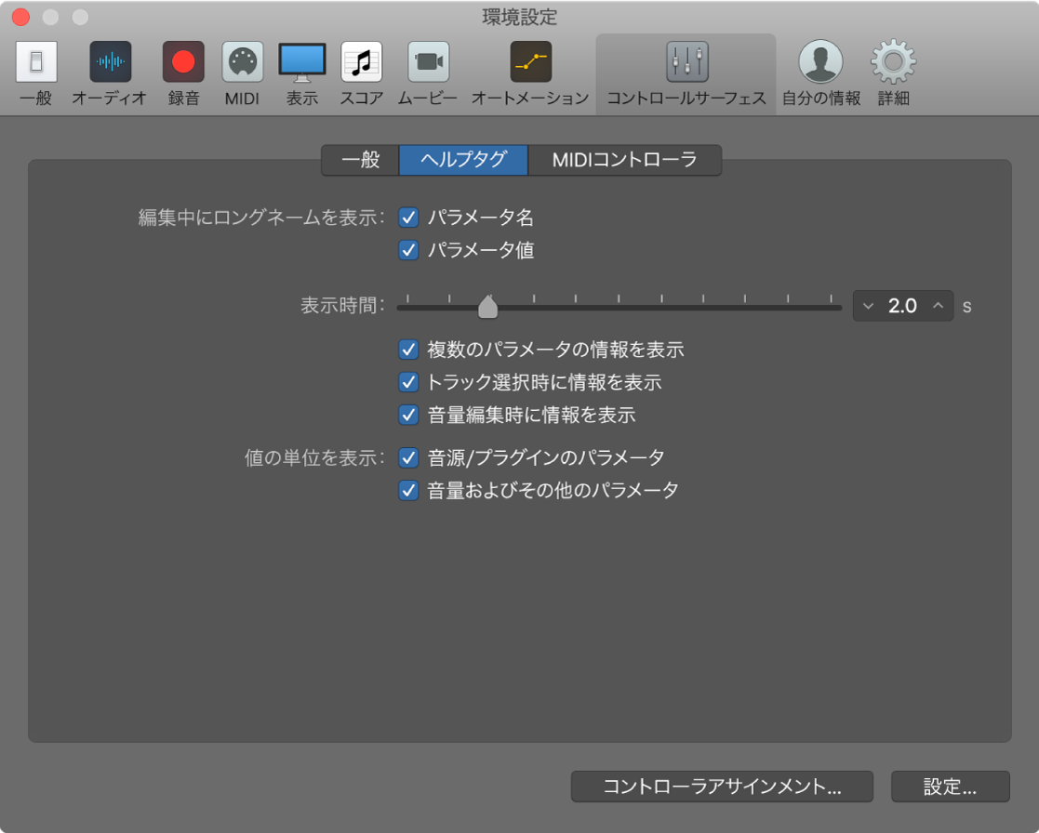The image size is (1039, 833).
Task: Open the 一般 tab
Action: [x=360, y=160]
